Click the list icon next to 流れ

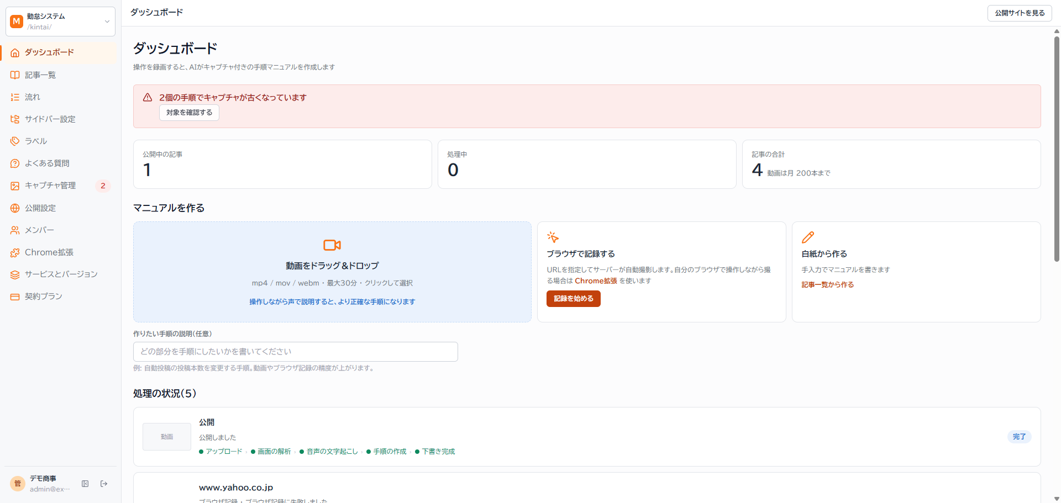coord(15,97)
